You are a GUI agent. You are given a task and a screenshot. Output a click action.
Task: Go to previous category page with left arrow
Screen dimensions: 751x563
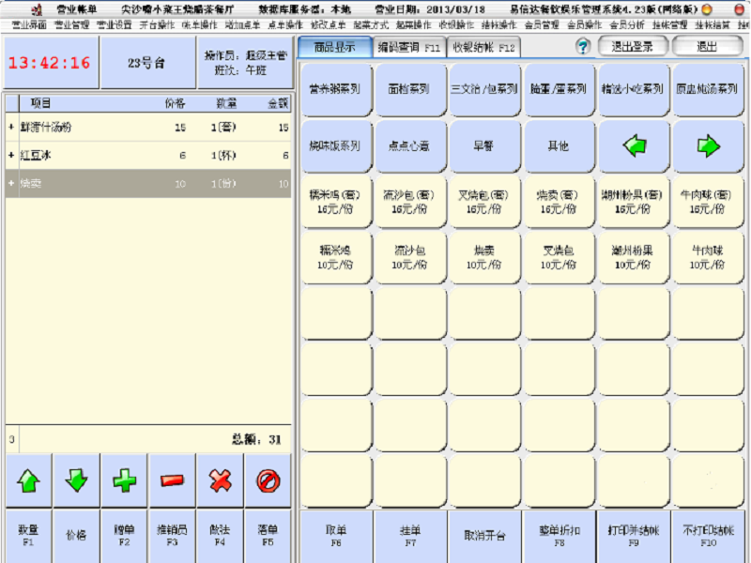[x=634, y=145]
